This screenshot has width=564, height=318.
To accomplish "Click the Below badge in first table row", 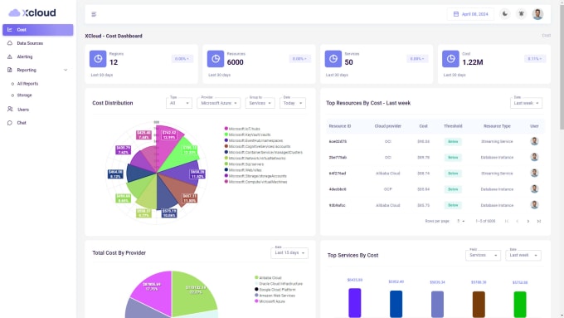I will 453,141.
